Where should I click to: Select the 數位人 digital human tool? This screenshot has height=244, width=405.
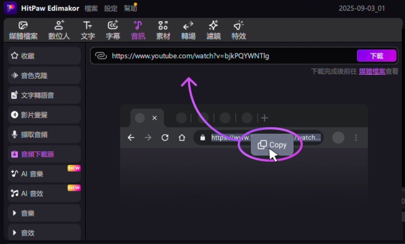(x=59, y=30)
